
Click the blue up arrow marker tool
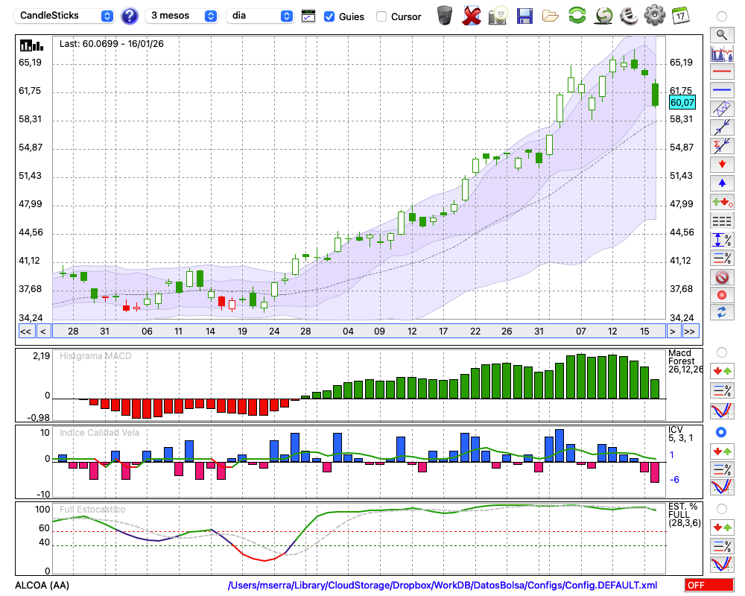click(721, 183)
